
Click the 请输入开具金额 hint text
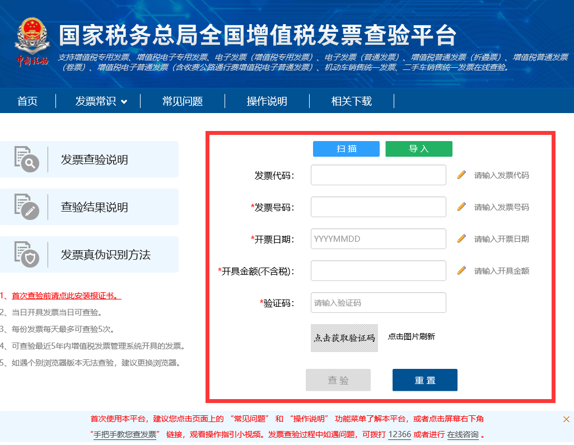502,271
